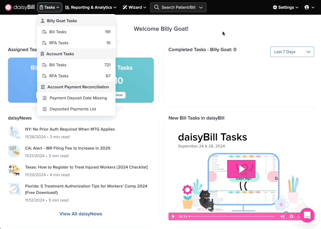Click the IBR $195 news thumbnail
This screenshot has width=321, height=229.
[x=14, y=151]
